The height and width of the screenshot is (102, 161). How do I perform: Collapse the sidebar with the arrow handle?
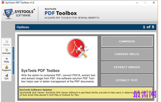(x=13, y=60)
